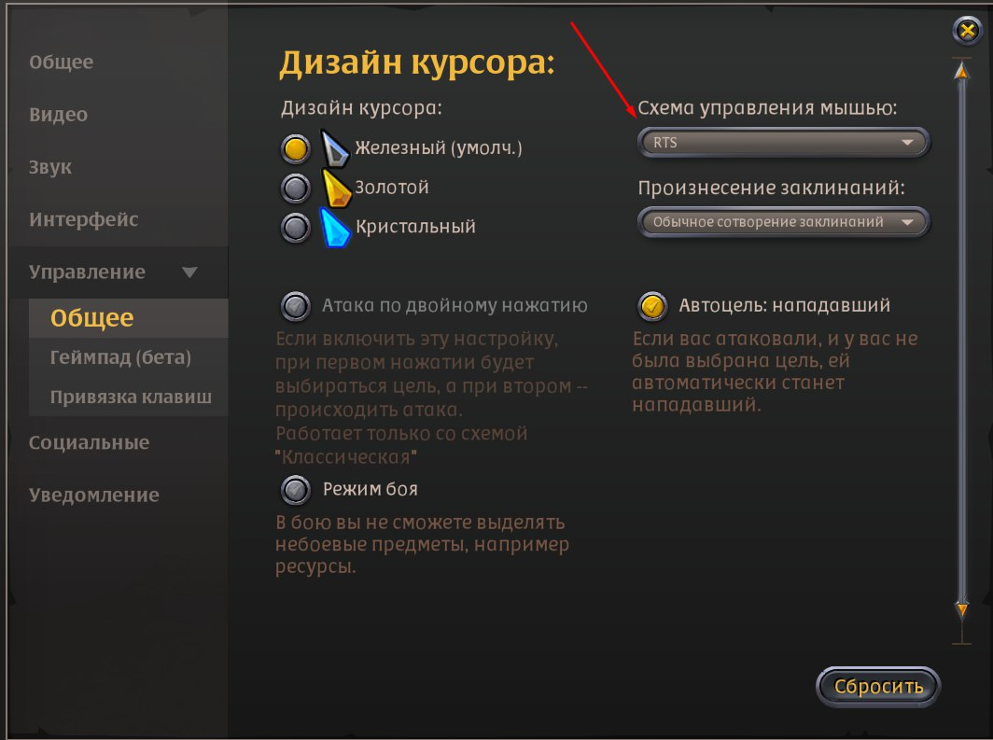
Task: Select the Золотой cursor radio button
Action: [296, 188]
